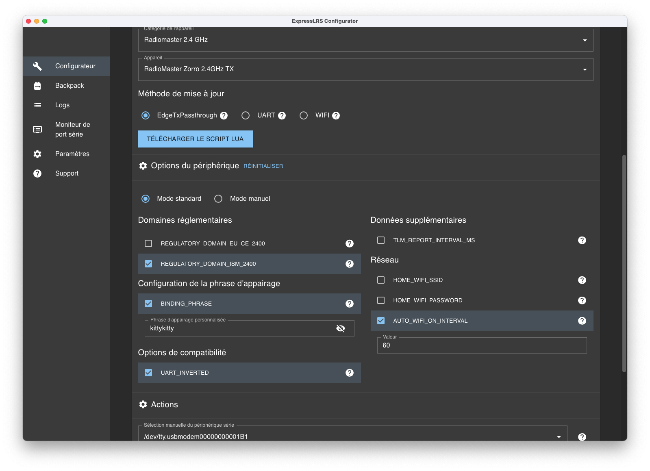The height and width of the screenshot is (471, 650).
Task: Go to Logs sidebar item
Action: (66, 105)
